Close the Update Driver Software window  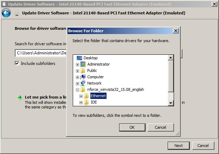pos(214,4)
